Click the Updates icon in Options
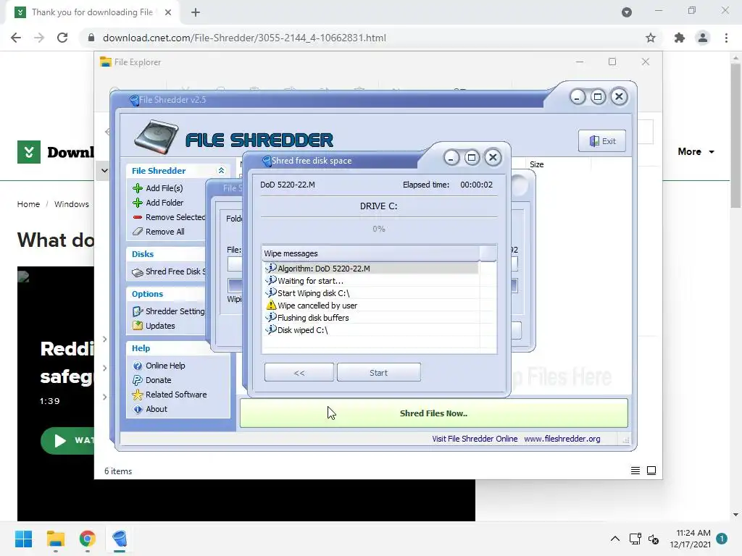742x556 pixels. 138,326
